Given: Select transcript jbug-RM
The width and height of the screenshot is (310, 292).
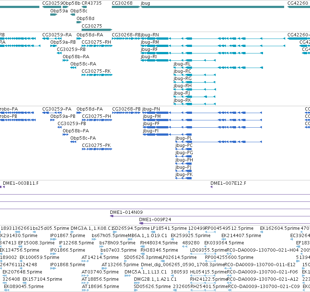Looking at the screenshot, I should coord(213,46).
